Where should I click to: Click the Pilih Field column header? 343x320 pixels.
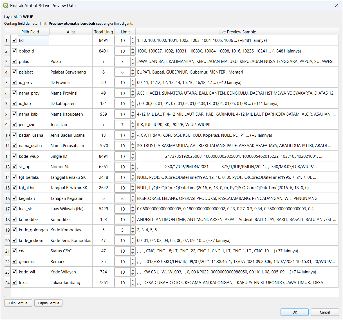click(30, 32)
